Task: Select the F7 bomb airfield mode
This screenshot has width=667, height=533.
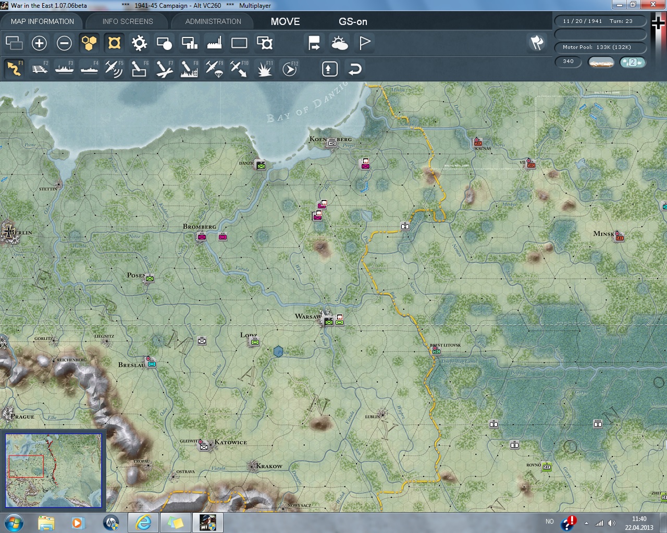Action: 164,69
